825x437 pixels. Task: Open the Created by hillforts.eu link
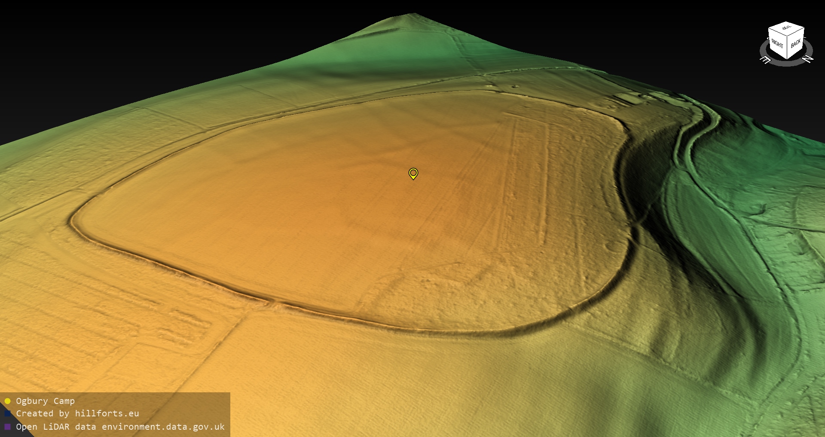point(77,414)
